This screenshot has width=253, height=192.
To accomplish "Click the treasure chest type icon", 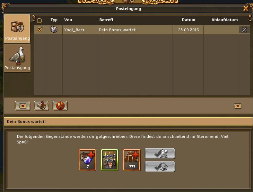I will point(54,30).
